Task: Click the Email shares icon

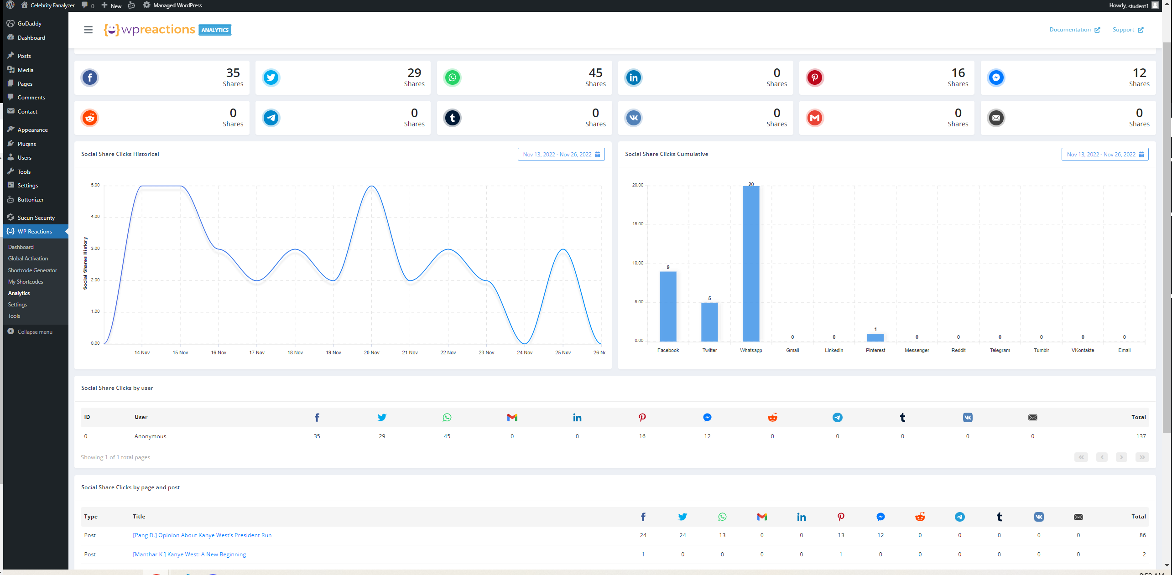Action: click(996, 118)
